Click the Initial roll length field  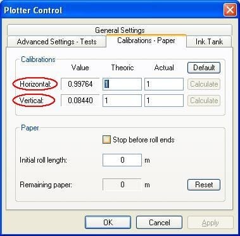coord(122,160)
